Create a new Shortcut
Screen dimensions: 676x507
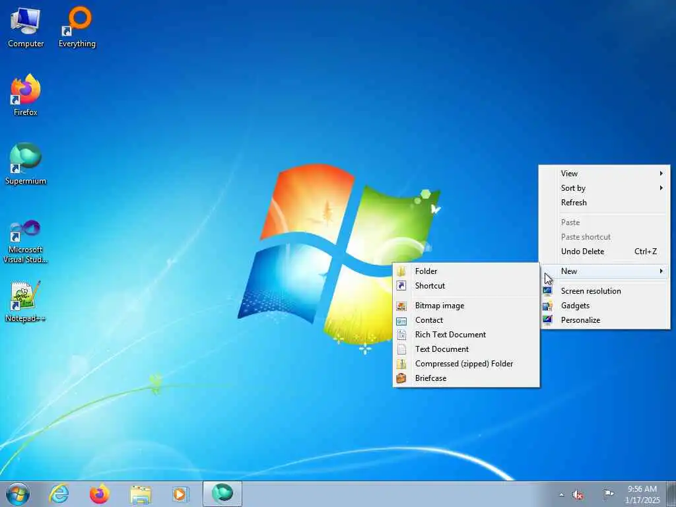tap(466, 286)
